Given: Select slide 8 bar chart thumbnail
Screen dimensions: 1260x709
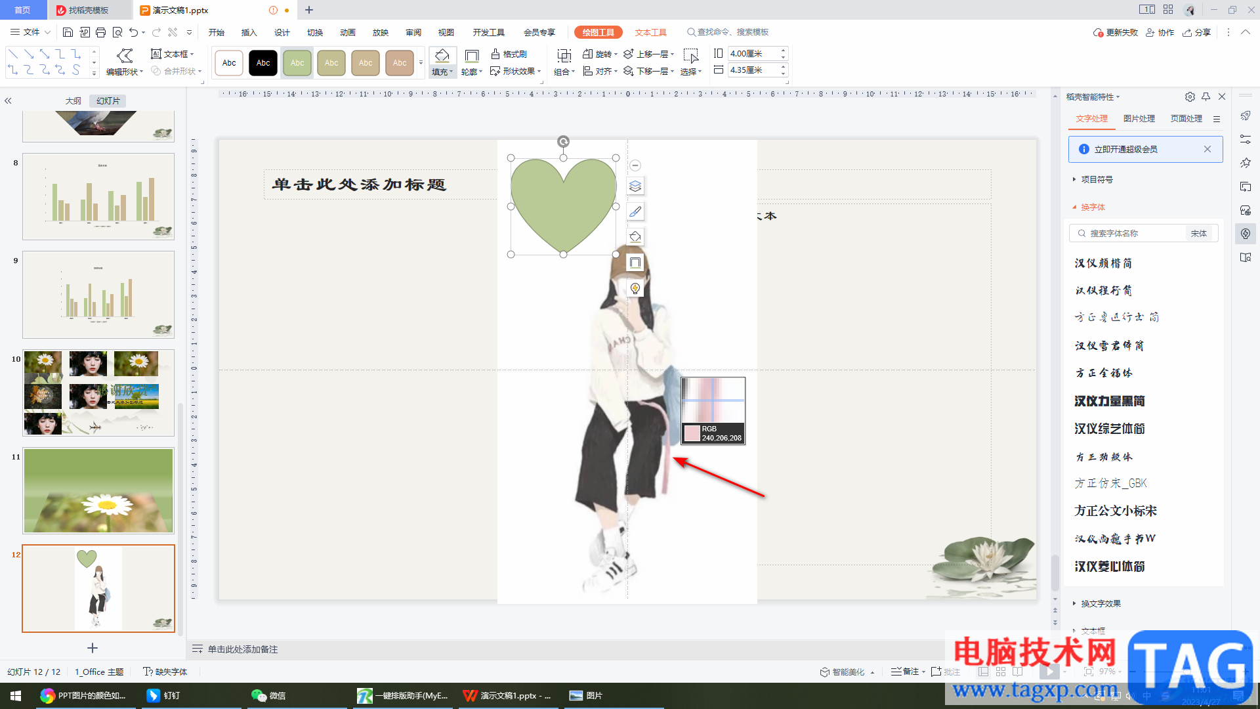Looking at the screenshot, I should pos(98,196).
